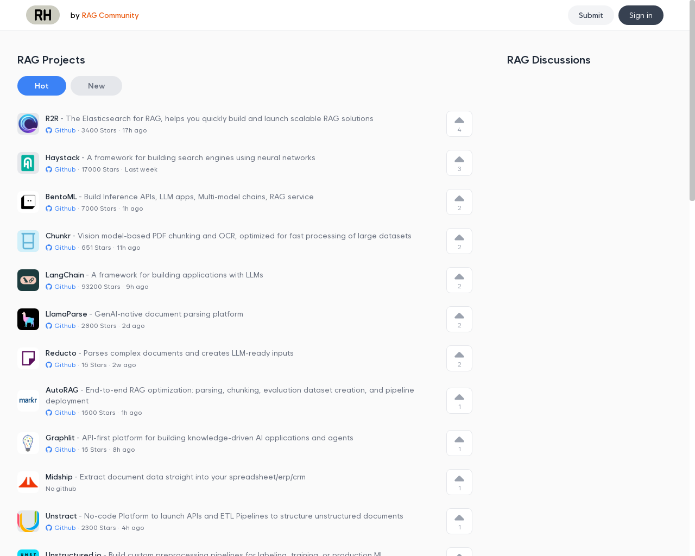
Task: Open LlamaParse's Github link
Action: (x=61, y=326)
